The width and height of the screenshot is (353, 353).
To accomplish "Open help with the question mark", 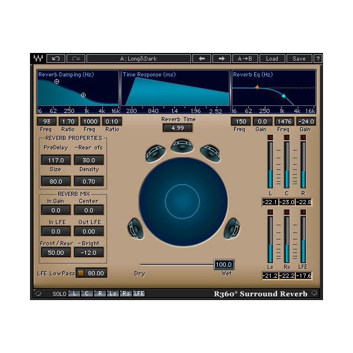I will pos(318,58).
